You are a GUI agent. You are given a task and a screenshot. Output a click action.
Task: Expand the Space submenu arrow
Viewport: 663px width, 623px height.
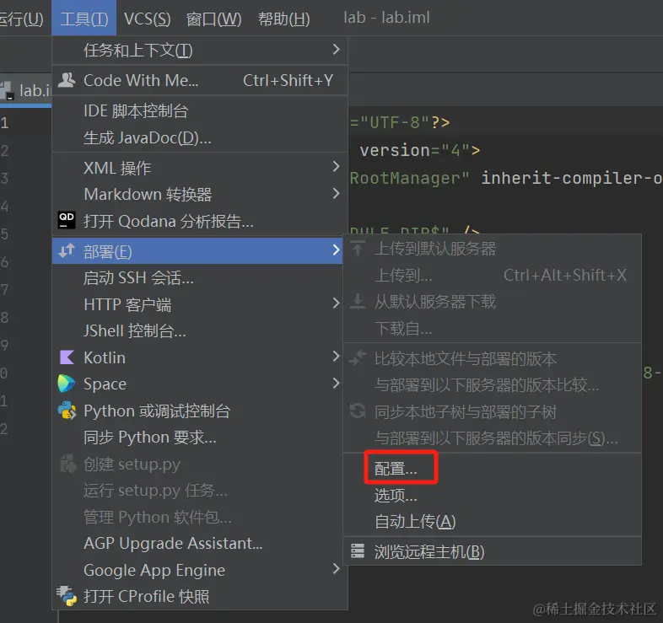point(337,384)
